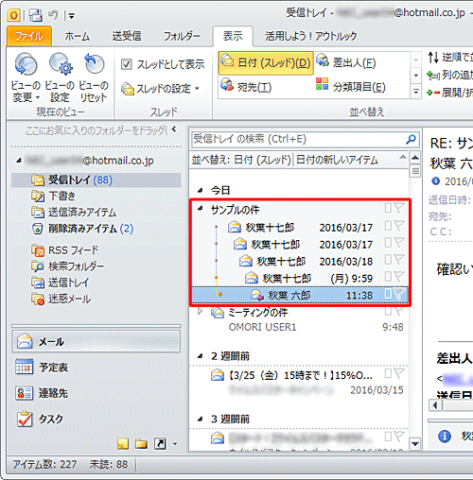Click the ビューのリセット (Reset View) icon
This screenshot has height=480, width=473.
94,64
